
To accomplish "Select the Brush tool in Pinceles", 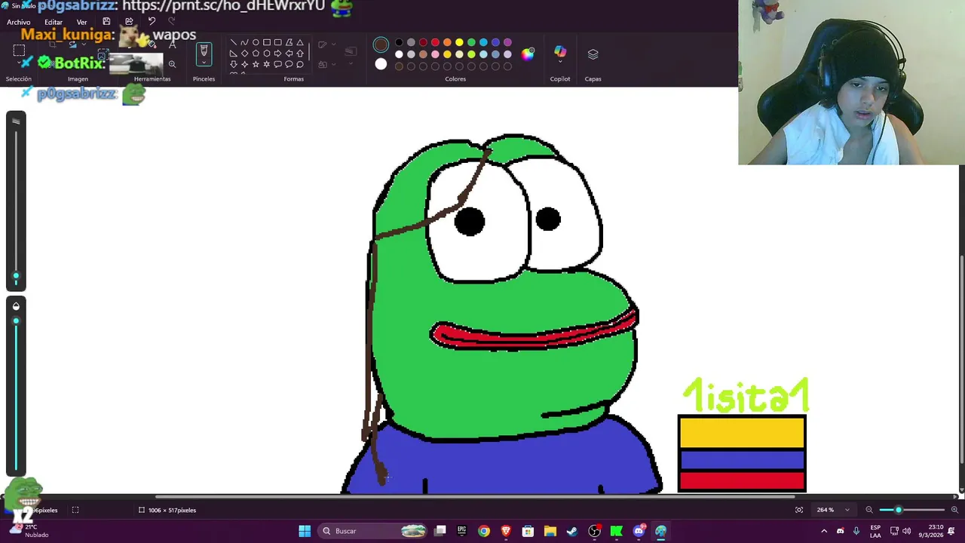I will [204, 51].
